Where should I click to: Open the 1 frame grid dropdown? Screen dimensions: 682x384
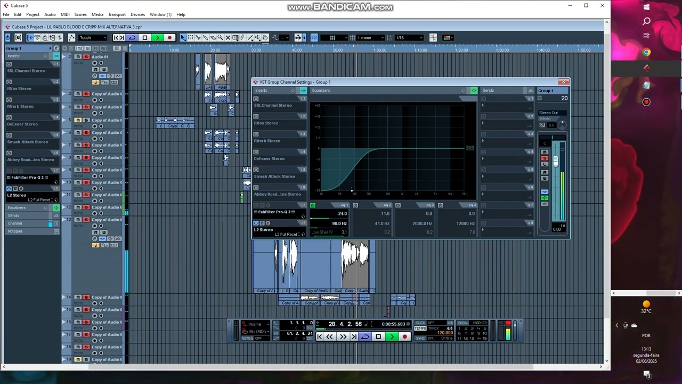pyautogui.click(x=370, y=37)
